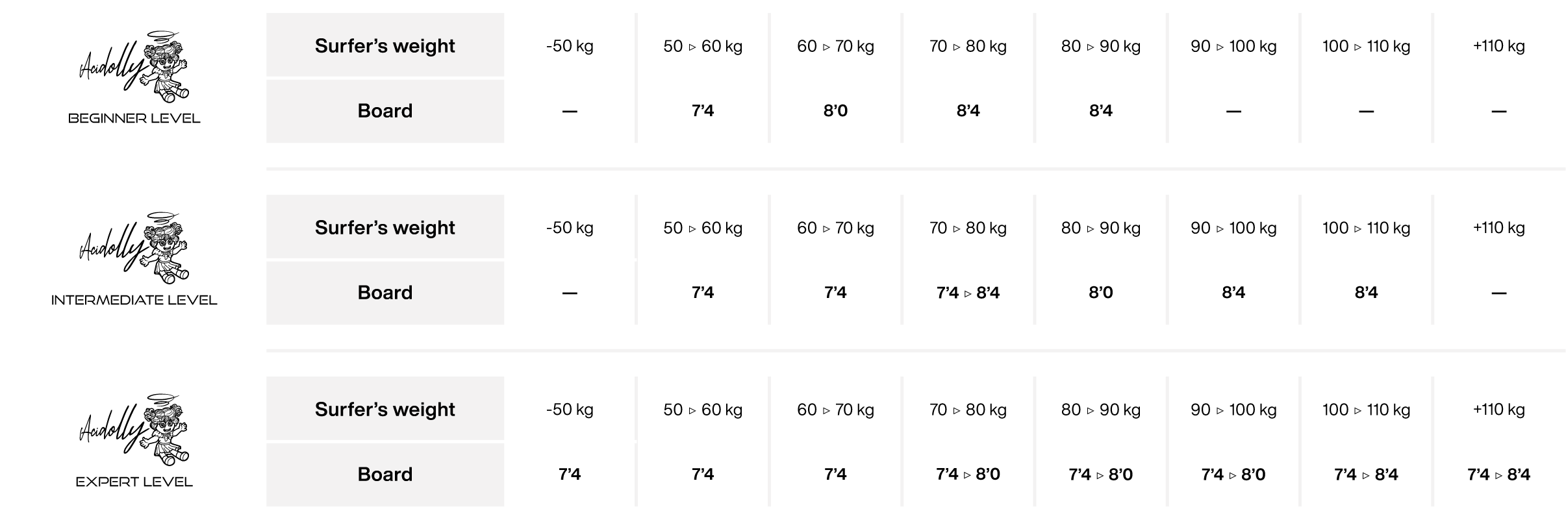Click the Acidolly logo above Beginner Level
This screenshot has height=520, width=1566.
pyautogui.click(x=134, y=67)
